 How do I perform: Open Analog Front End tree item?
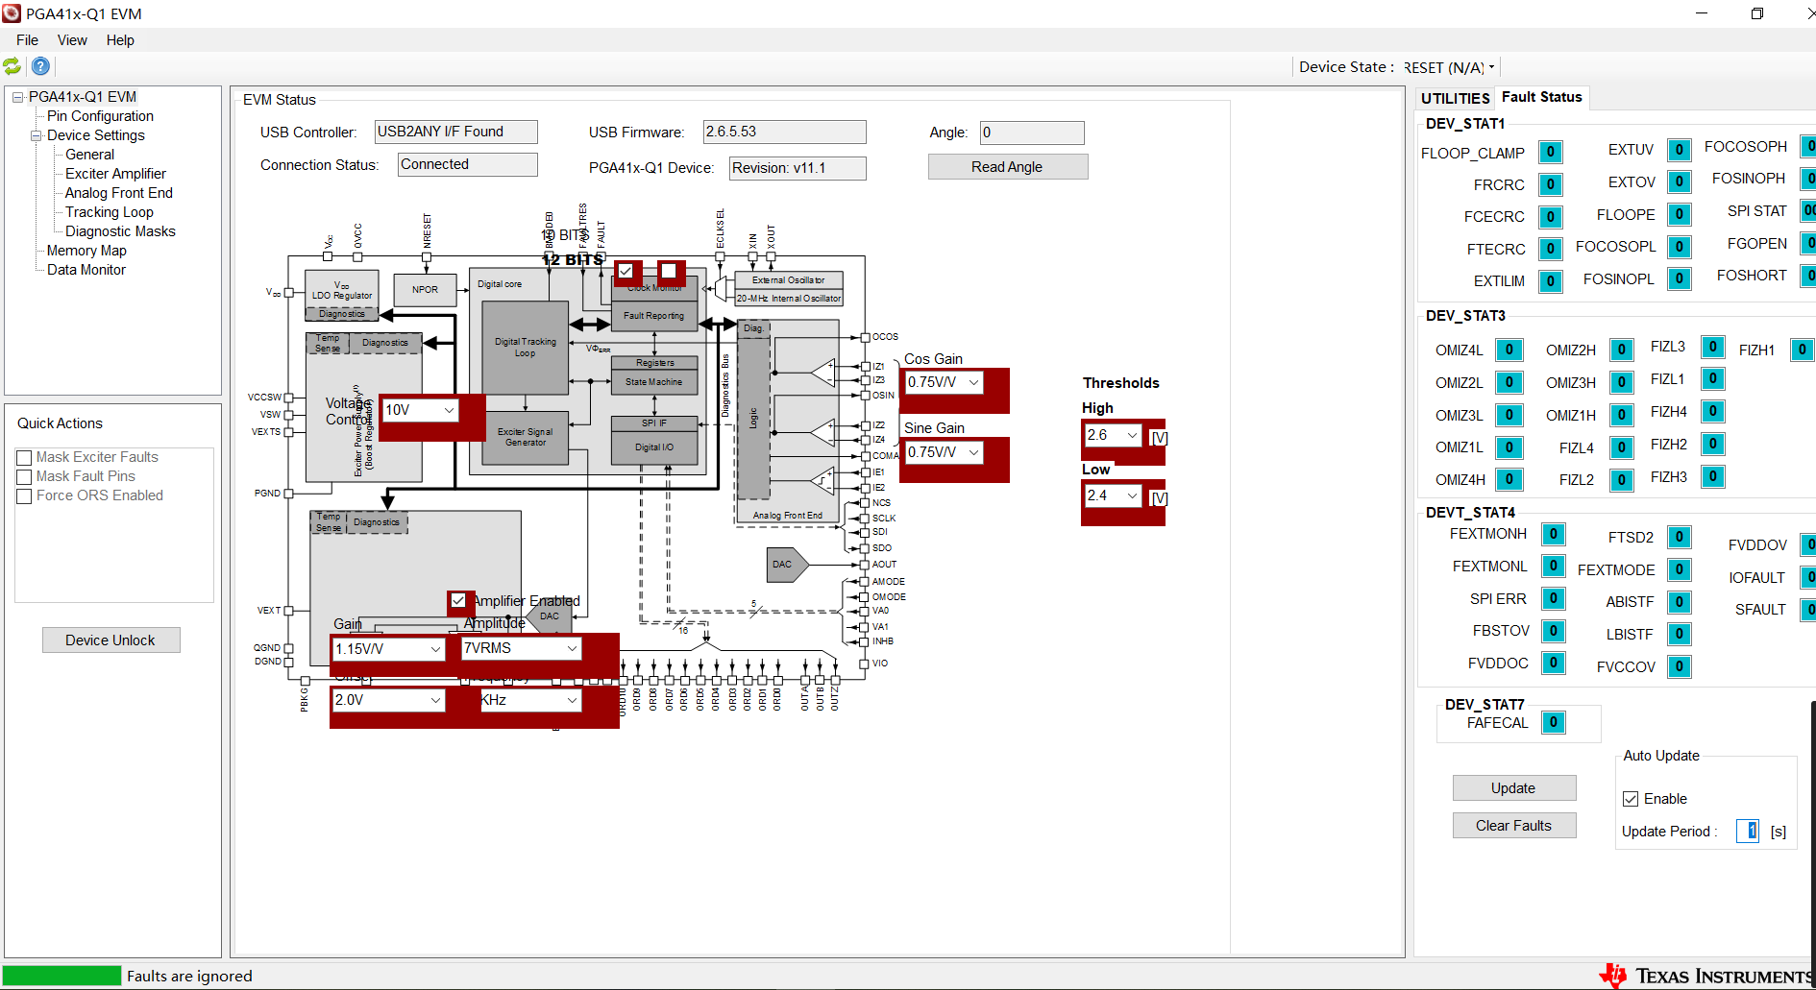(x=118, y=193)
